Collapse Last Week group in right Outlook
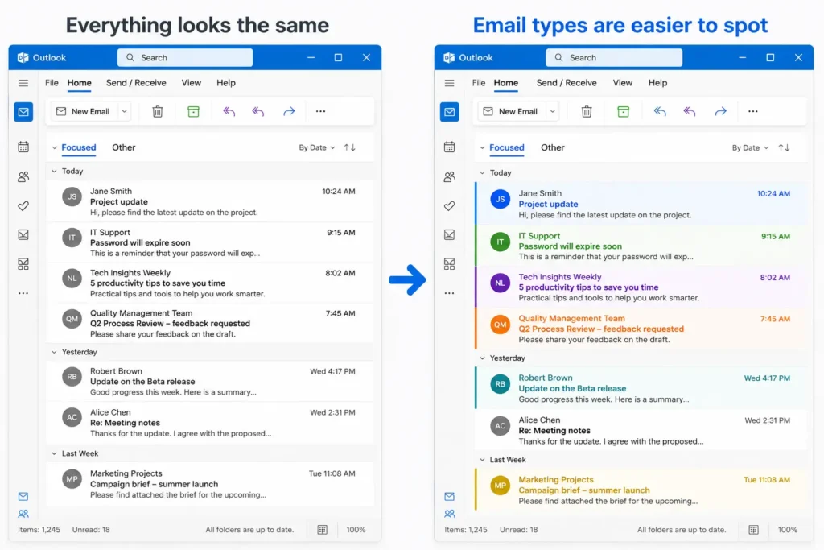The height and width of the screenshot is (550, 824). 482,460
